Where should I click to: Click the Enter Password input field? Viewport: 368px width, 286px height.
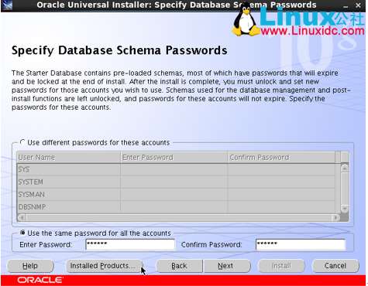click(130, 244)
